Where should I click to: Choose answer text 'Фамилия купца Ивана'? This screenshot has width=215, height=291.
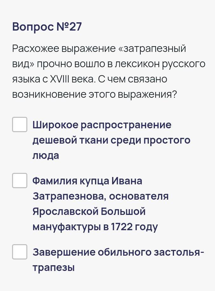click(87, 181)
